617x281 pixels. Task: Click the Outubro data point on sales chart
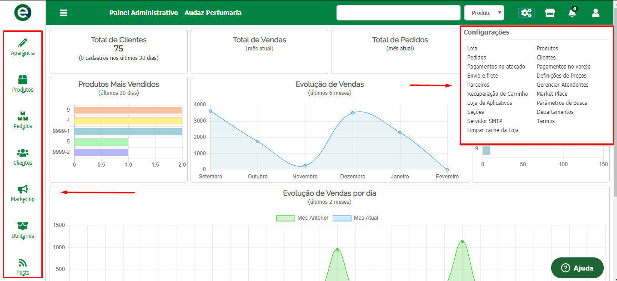pyautogui.click(x=257, y=141)
